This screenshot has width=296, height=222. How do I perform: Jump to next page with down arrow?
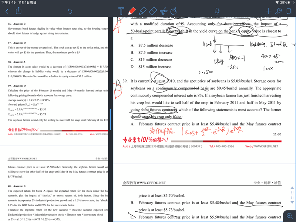[x=293, y=202]
